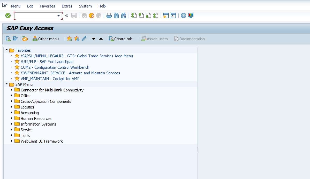
Task: Expand the Office folder
Action: tap(12, 95)
